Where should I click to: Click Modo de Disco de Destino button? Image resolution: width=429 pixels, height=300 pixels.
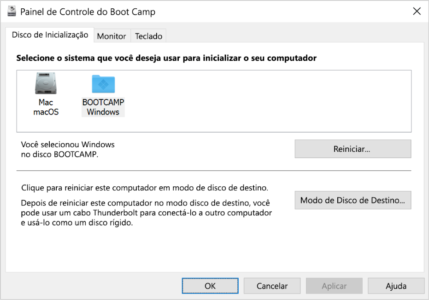353,200
